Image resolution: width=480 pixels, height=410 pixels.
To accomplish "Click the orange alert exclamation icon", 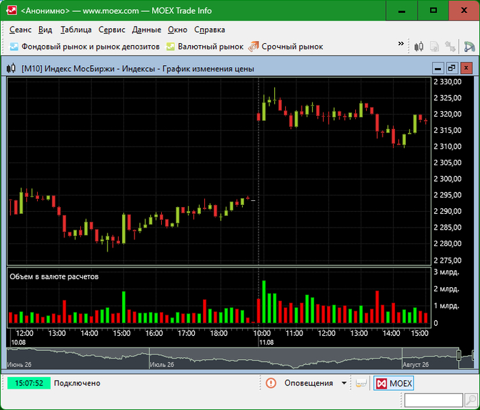I will pyautogui.click(x=271, y=383).
